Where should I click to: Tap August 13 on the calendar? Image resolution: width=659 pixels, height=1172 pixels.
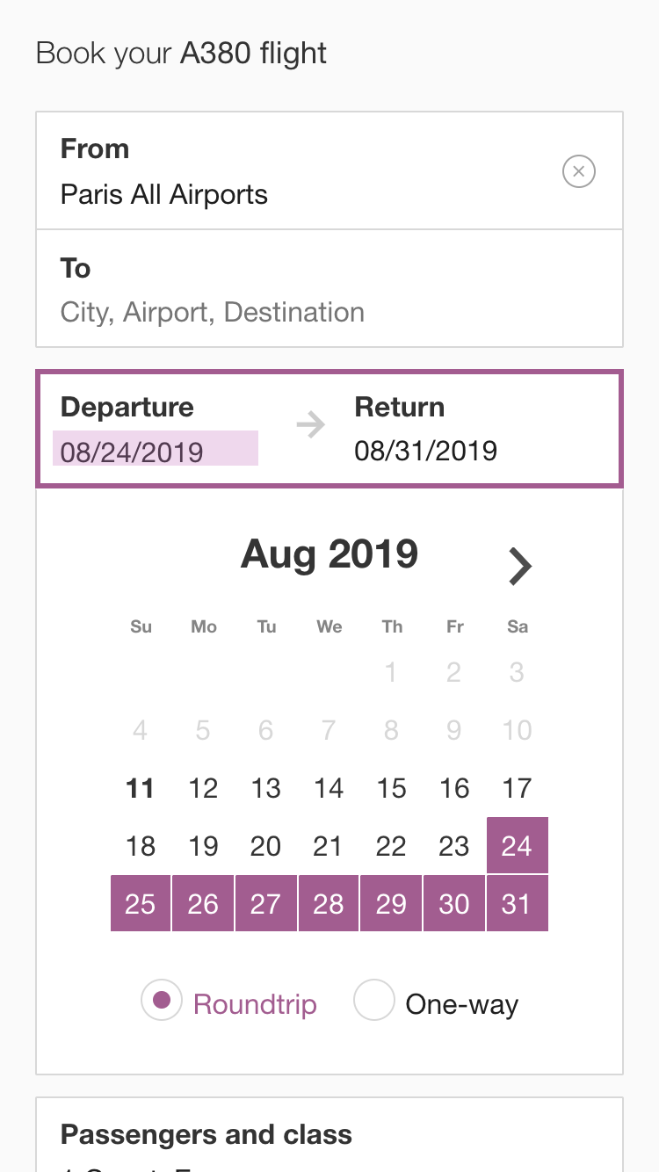pos(265,788)
